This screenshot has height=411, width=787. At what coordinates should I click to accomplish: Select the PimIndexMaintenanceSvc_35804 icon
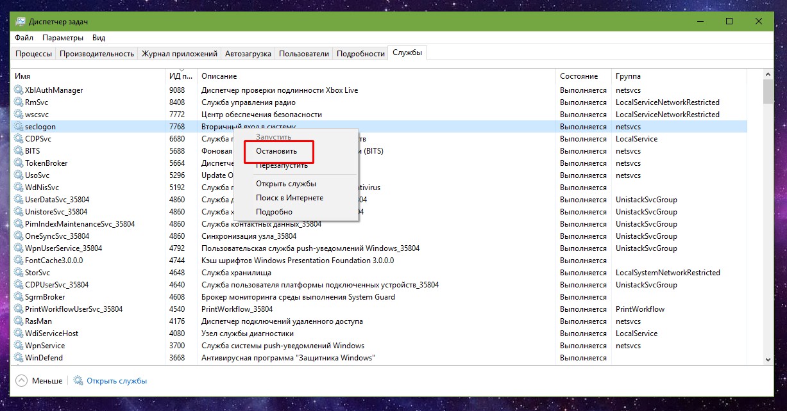(x=19, y=224)
